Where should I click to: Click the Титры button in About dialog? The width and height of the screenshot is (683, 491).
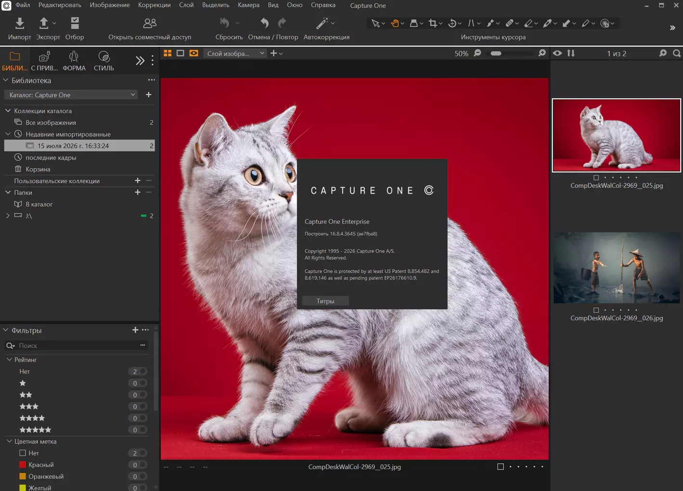click(x=325, y=301)
